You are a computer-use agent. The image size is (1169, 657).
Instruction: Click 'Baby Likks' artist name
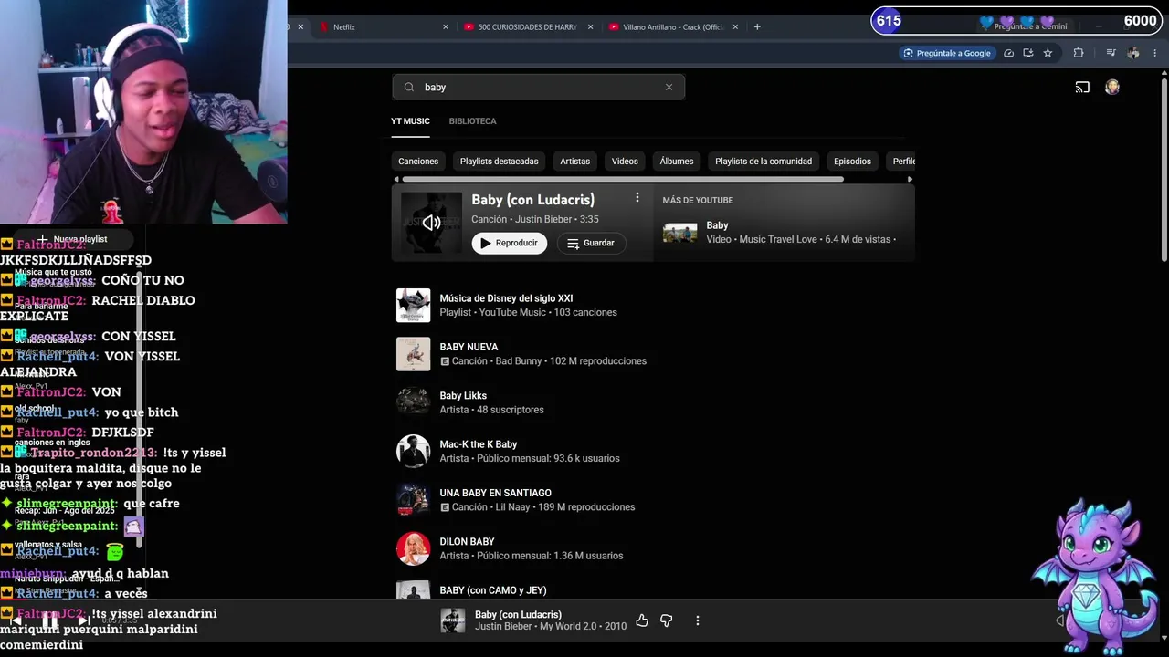pyautogui.click(x=463, y=396)
